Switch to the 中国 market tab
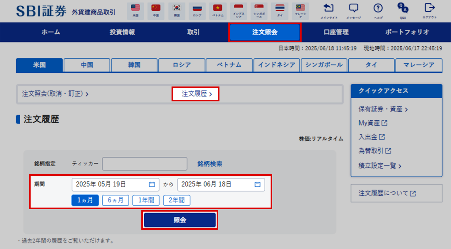 click(x=87, y=65)
